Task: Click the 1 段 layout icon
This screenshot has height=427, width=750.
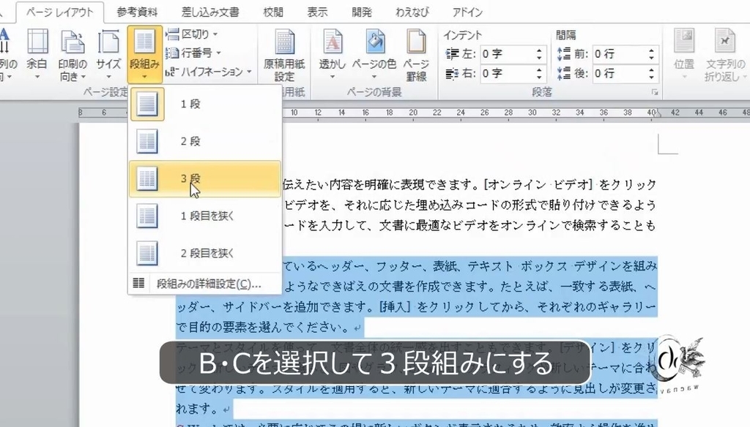Action: [x=146, y=104]
